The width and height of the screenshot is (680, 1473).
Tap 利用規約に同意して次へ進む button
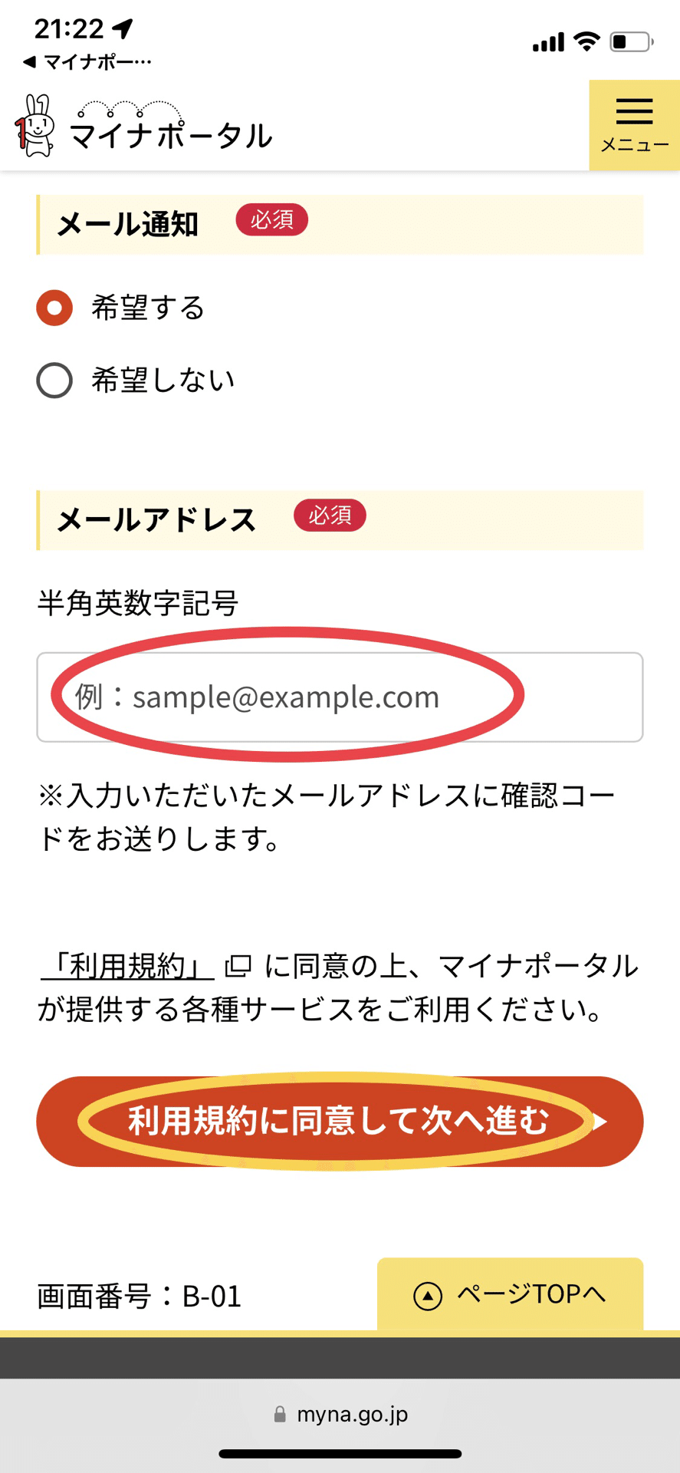click(340, 1122)
